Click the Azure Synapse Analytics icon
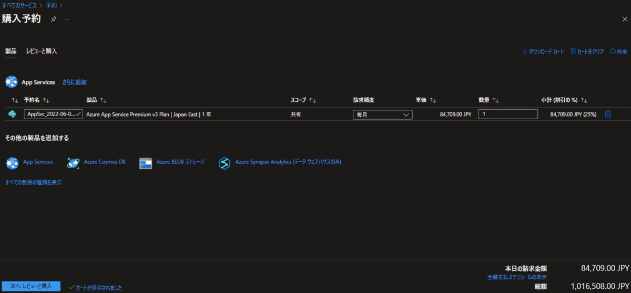The width and height of the screenshot is (631, 293). click(225, 163)
